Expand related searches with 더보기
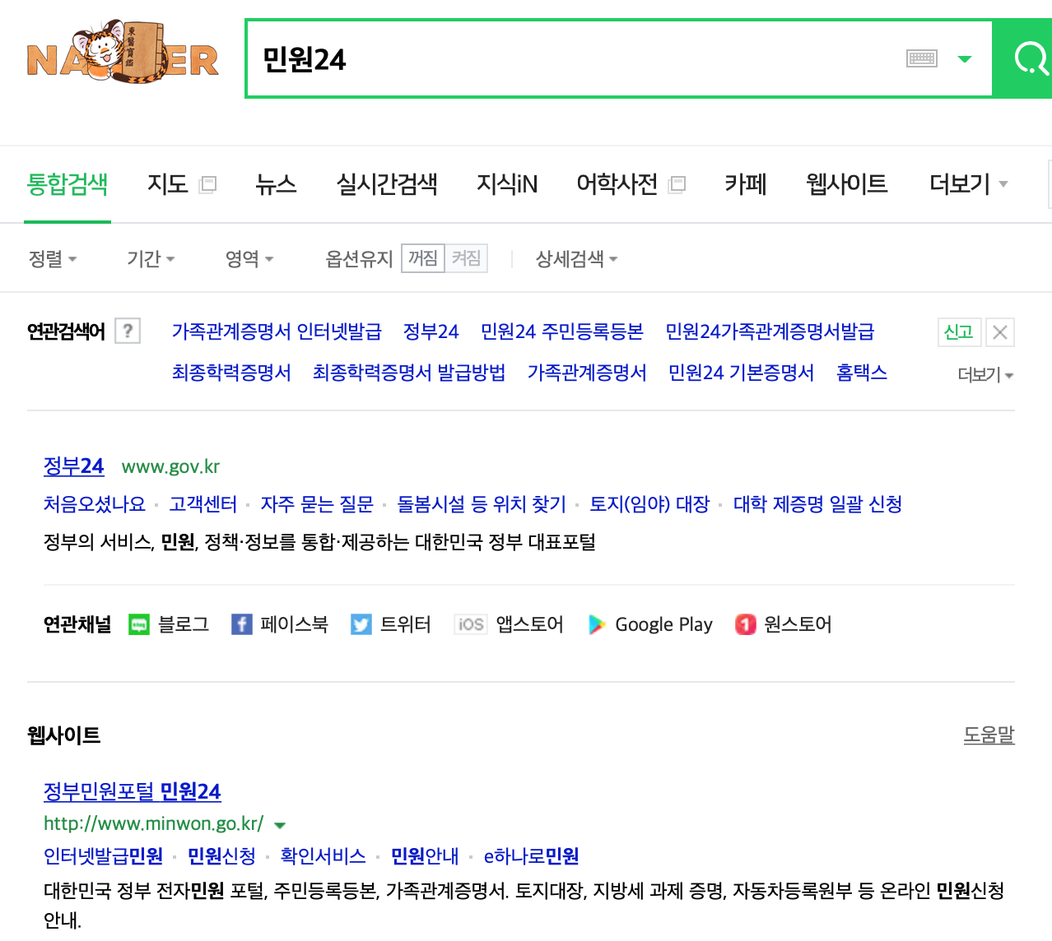Image resolution: width=1052 pixels, height=941 pixels. point(985,374)
